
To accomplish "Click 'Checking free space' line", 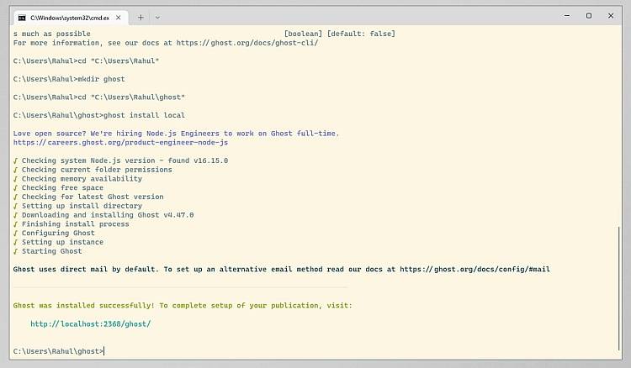I will click(58, 187).
